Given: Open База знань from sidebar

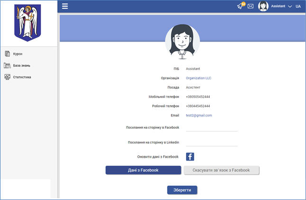Looking at the screenshot, I should tap(21, 66).
